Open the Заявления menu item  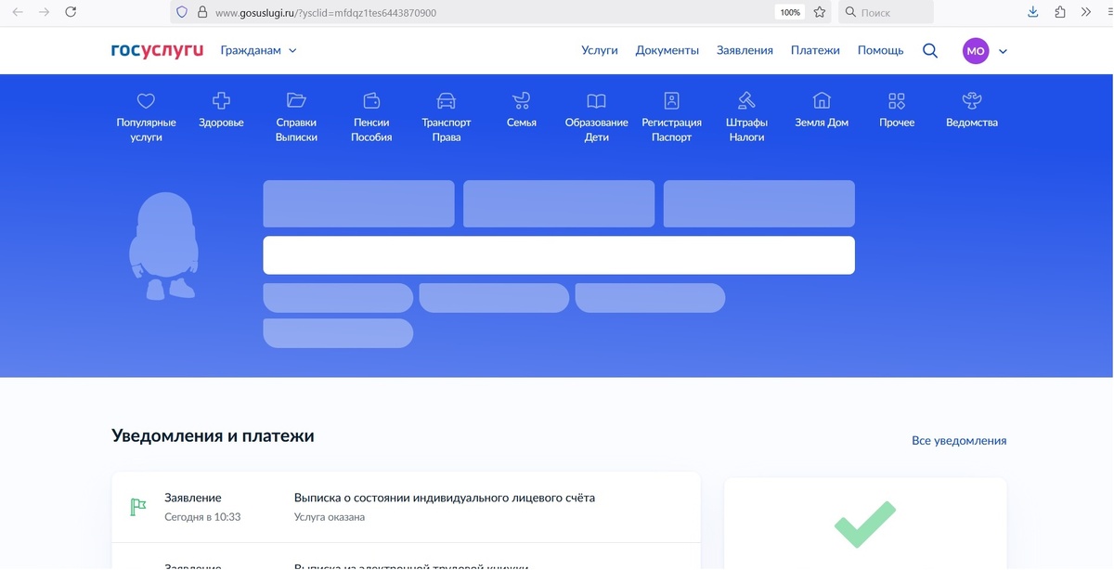coord(745,51)
